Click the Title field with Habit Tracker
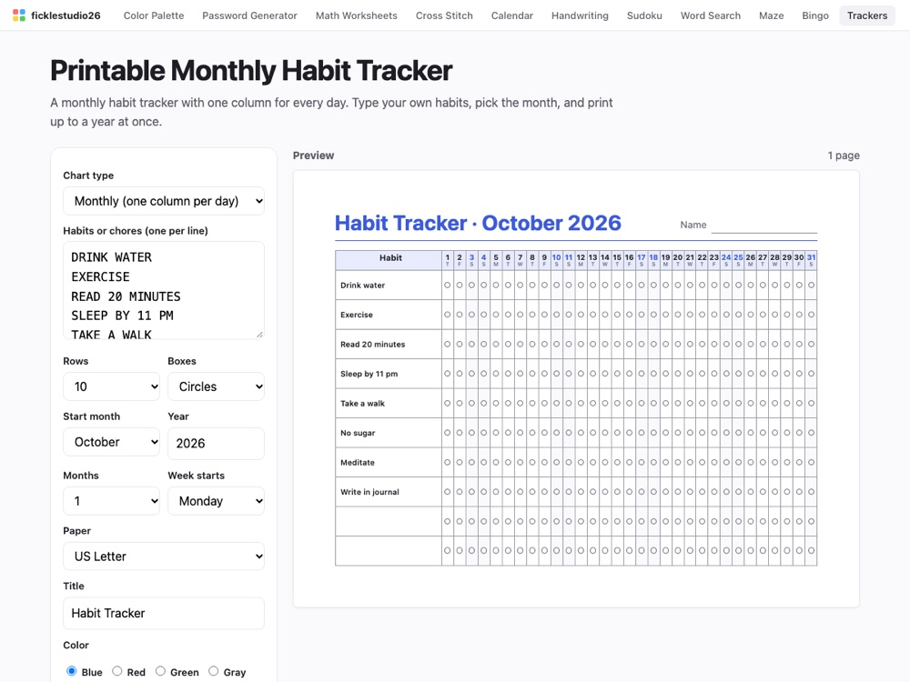Viewport: 910px width, 682px height. coord(164,614)
